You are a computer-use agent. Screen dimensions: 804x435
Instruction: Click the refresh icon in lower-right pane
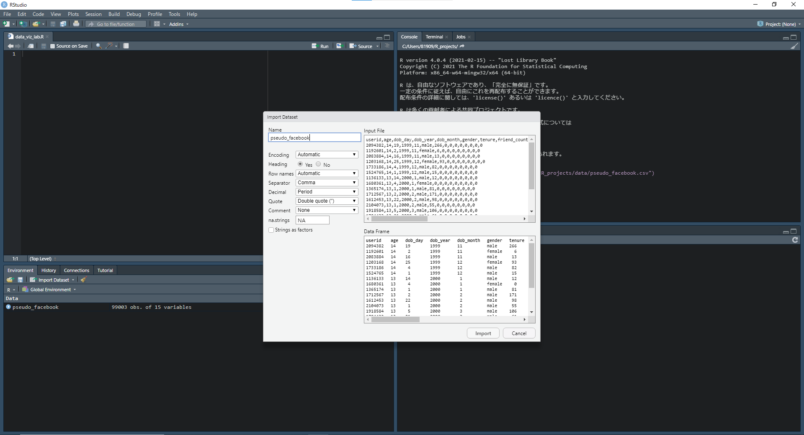pyautogui.click(x=795, y=240)
